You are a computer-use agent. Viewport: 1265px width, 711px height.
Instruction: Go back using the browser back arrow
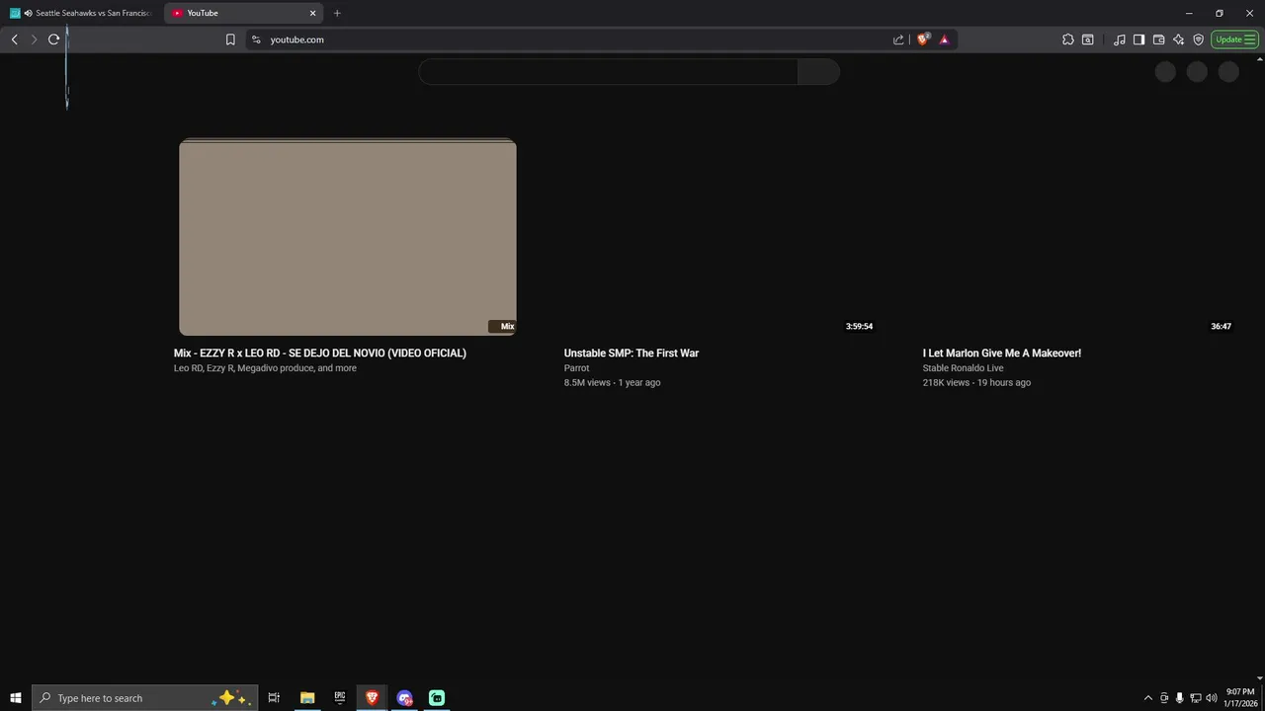(14, 39)
